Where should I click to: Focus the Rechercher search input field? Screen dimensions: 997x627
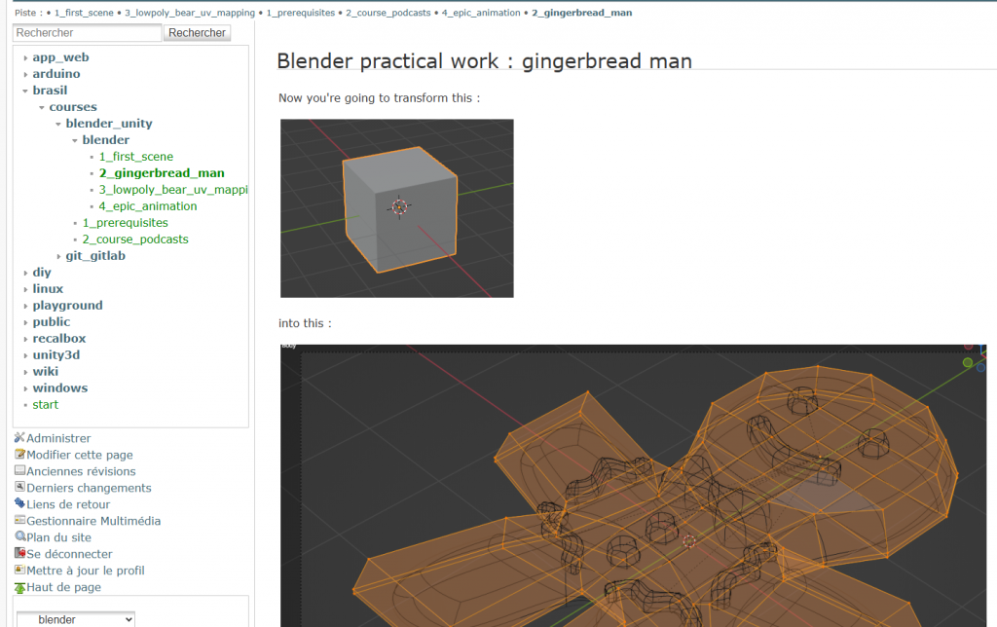[x=87, y=32]
